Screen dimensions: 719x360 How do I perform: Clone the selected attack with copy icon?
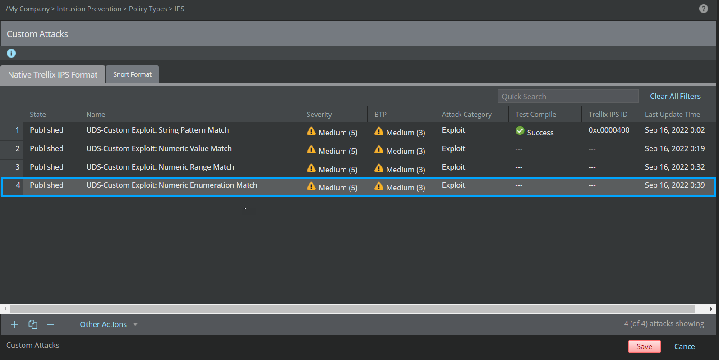tap(33, 324)
